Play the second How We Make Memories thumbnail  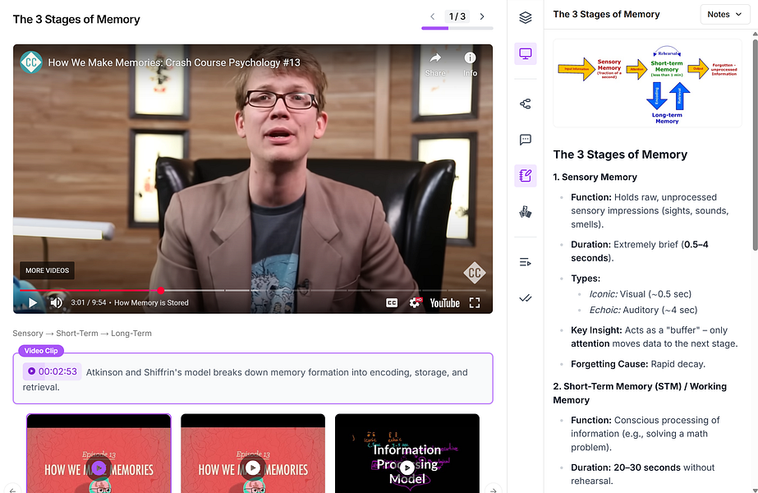253,468
